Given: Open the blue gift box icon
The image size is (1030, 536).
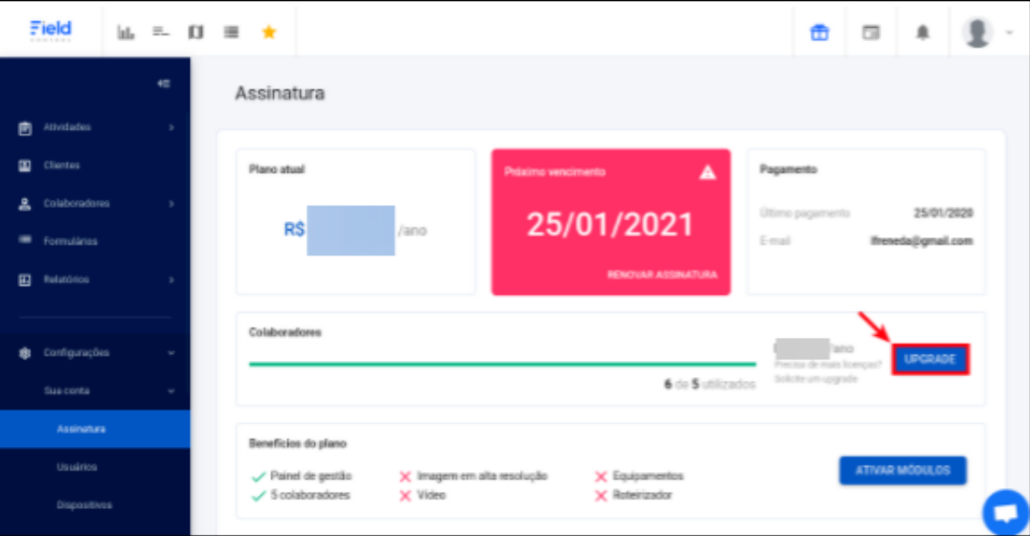Looking at the screenshot, I should pos(819,33).
